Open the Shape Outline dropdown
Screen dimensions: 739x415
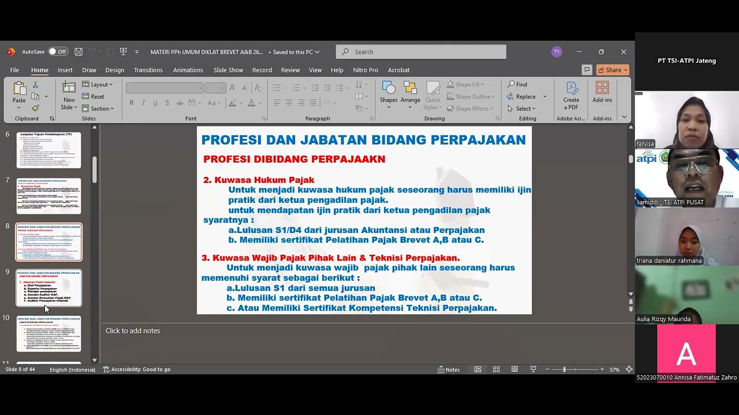(472, 96)
